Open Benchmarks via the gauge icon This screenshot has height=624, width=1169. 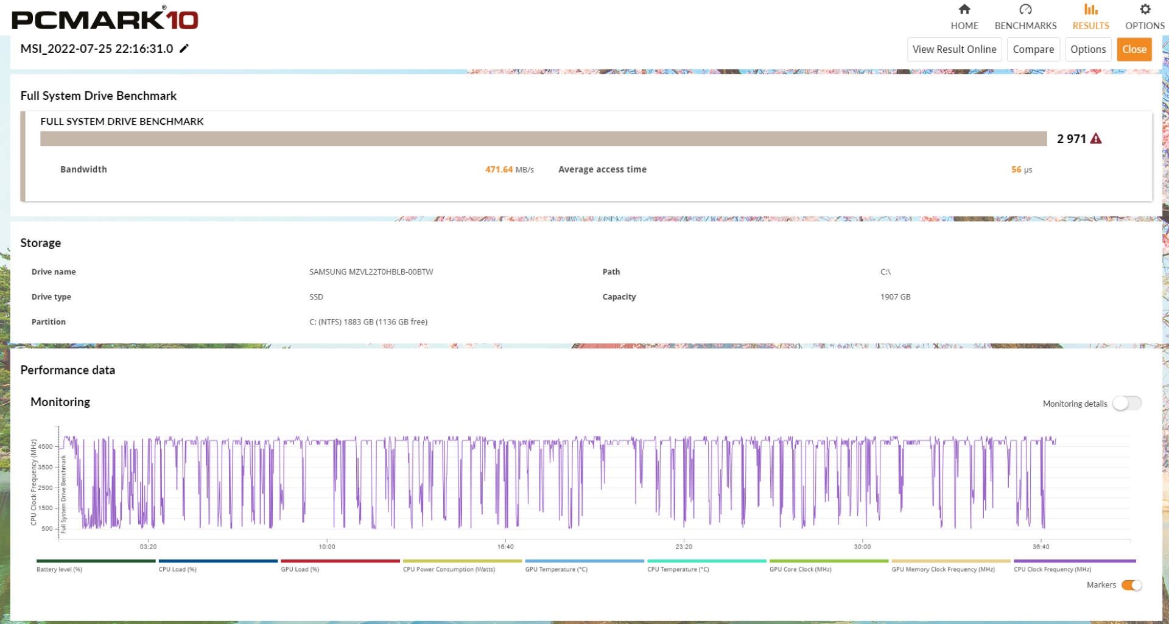point(1025,9)
